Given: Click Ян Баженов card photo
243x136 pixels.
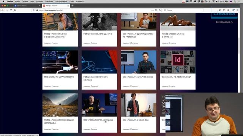Looking at the screenshot, I should pos(139,105).
